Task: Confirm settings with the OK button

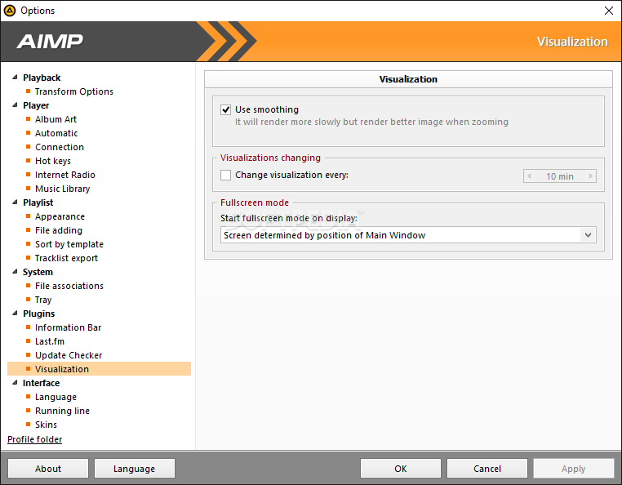Action: 401,469
